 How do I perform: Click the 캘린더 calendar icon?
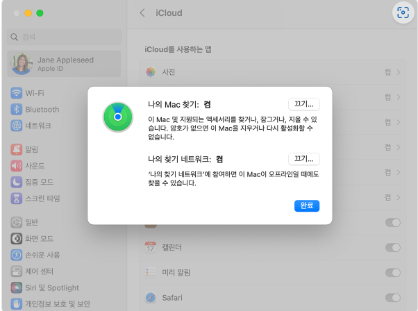point(151,247)
